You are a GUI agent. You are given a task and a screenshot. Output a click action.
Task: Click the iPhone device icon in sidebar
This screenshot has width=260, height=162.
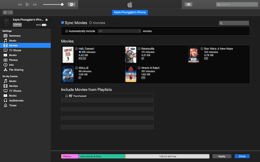(x=6, y=22)
